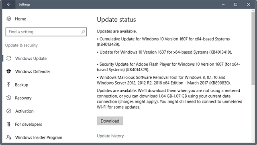Click the Download button
The image size is (257, 145).
(110, 121)
